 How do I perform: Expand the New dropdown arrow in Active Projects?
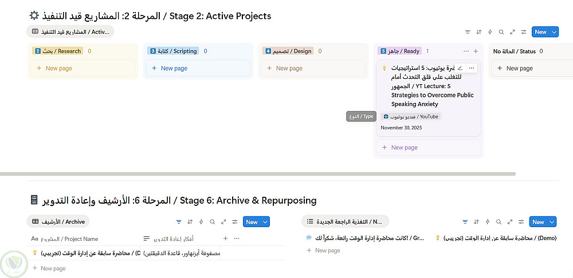coord(554,32)
